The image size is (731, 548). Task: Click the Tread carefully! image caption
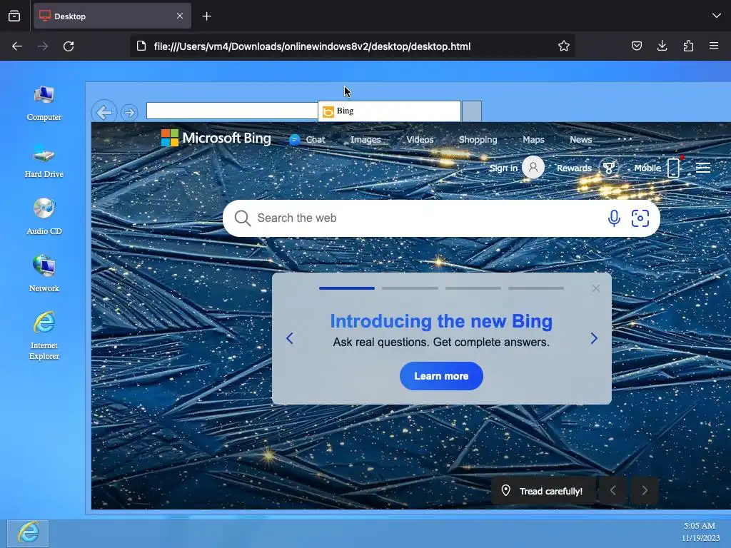tap(543, 491)
